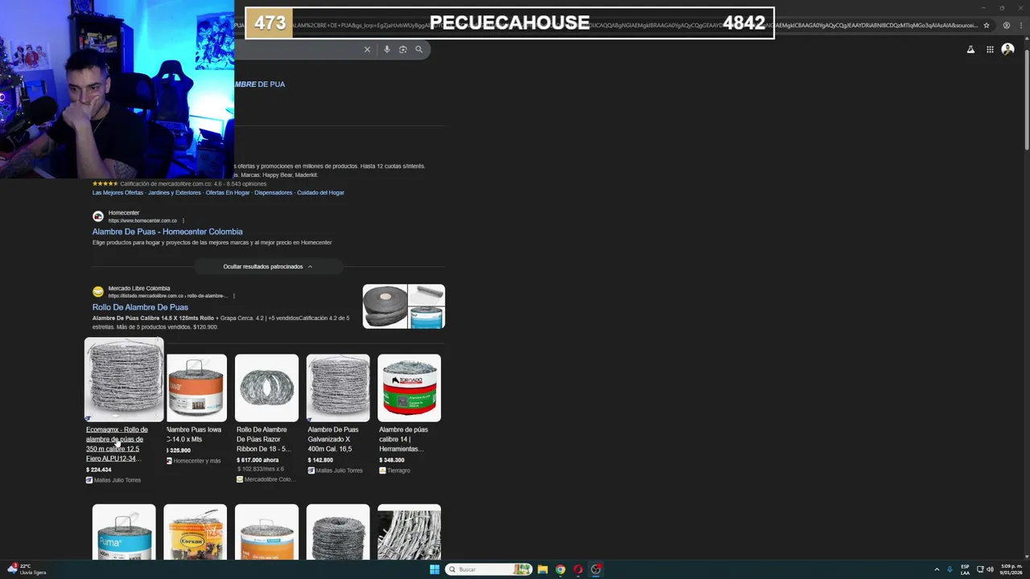Image resolution: width=1030 pixels, height=579 pixels.
Task: Open the Google apps grid
Action: point(990,49)
